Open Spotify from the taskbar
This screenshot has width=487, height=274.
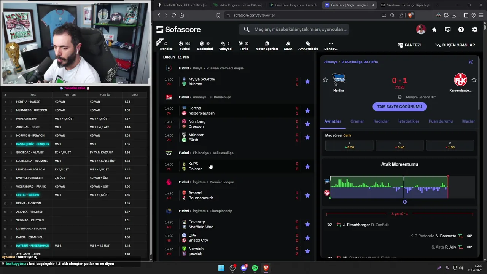255,268
